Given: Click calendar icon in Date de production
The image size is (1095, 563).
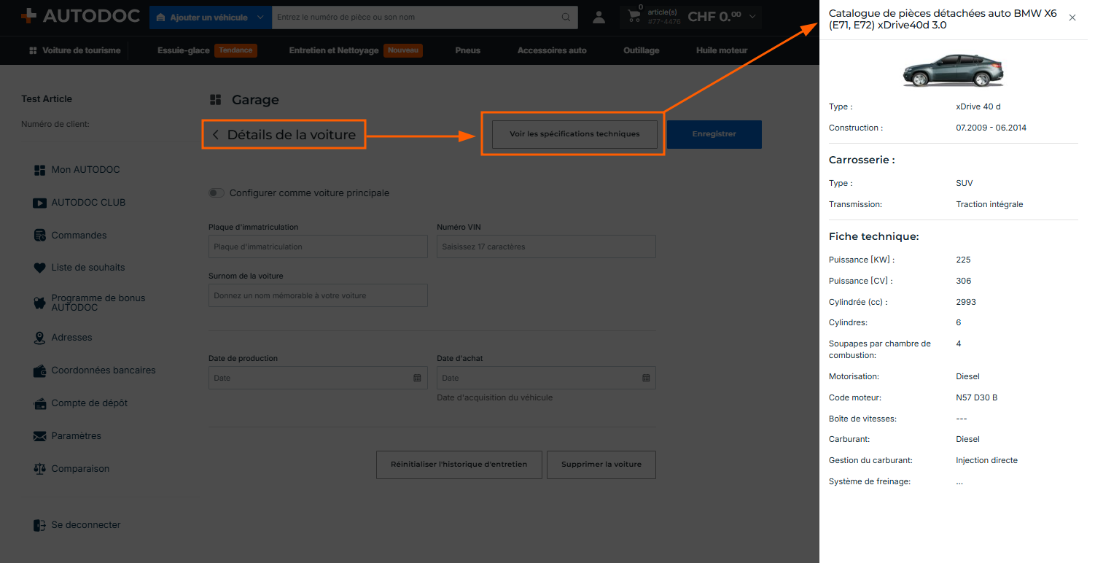Looking at the screenshot, I should pos(417,378).
